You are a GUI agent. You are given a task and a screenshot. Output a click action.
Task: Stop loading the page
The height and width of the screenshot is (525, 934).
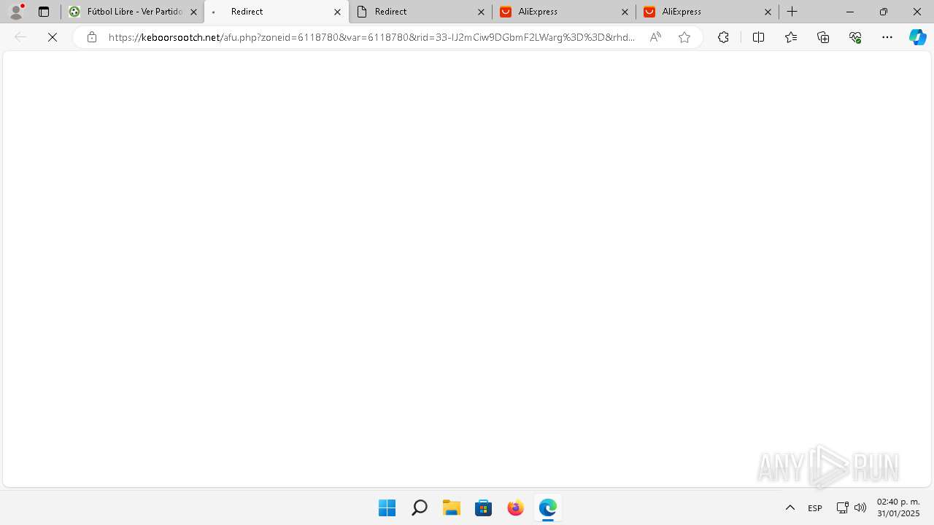(x=53, y=37)
